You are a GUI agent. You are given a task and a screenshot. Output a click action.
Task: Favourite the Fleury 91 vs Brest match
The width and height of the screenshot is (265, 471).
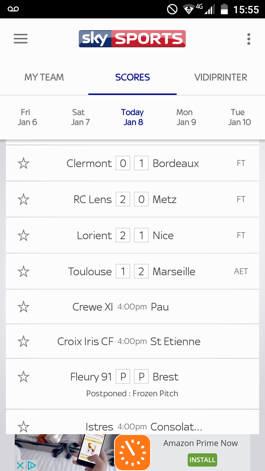(x=24, y=376)
